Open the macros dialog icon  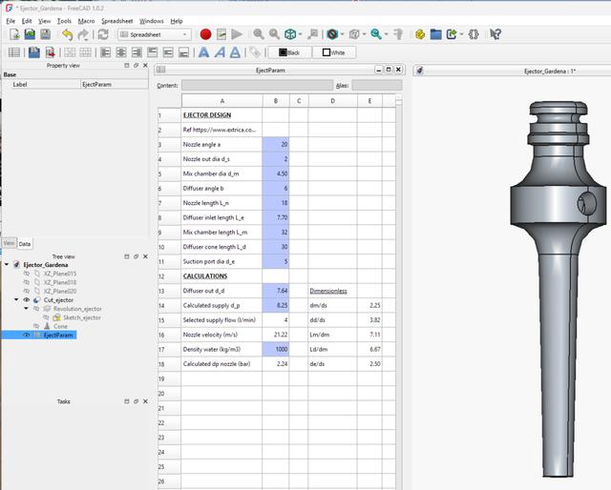tap(221, 34)
